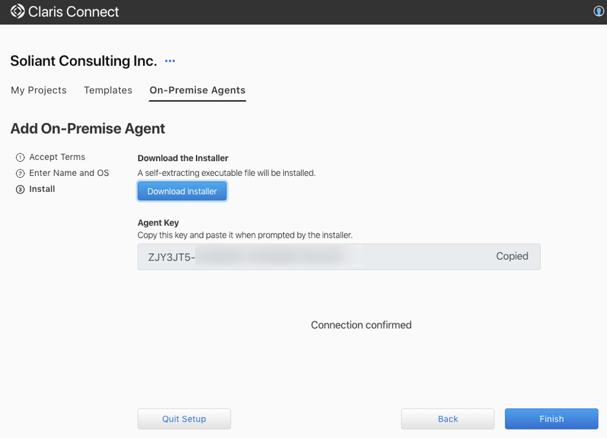Click the Add On-Premise Agent heading
This screenshot has width=607, height=438.
coord(88,128)
